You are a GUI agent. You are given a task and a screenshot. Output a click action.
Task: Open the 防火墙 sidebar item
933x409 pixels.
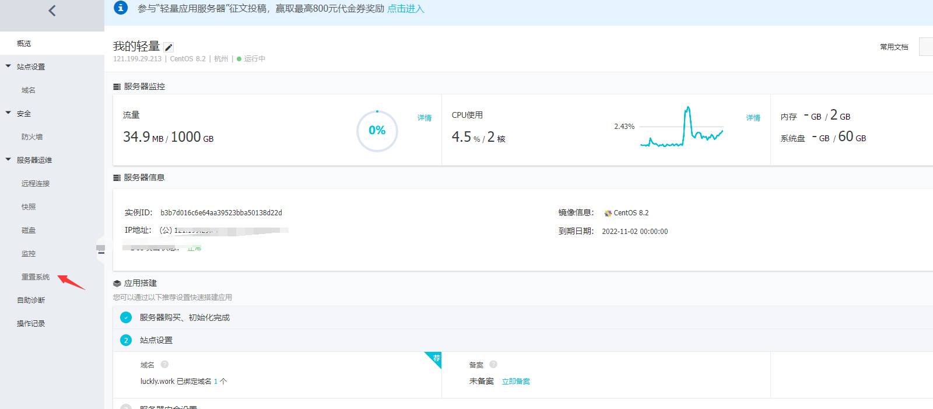tap(32, 137)
